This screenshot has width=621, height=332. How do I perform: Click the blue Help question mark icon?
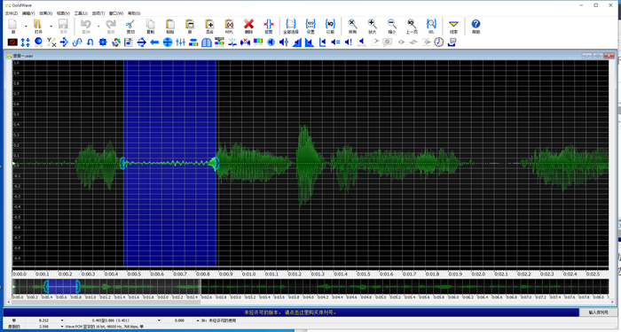[476, 25]
